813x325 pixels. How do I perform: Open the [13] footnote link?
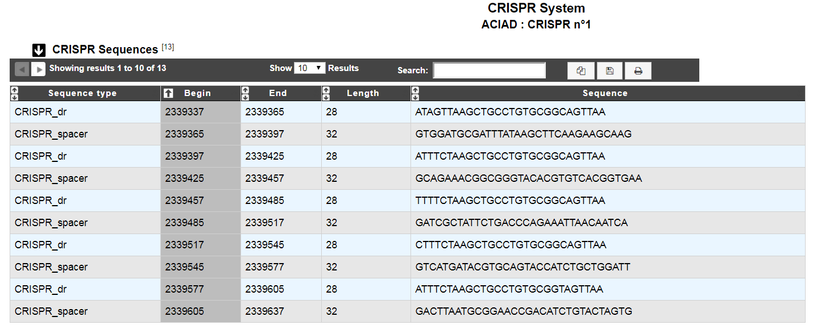tap(168, 47)
